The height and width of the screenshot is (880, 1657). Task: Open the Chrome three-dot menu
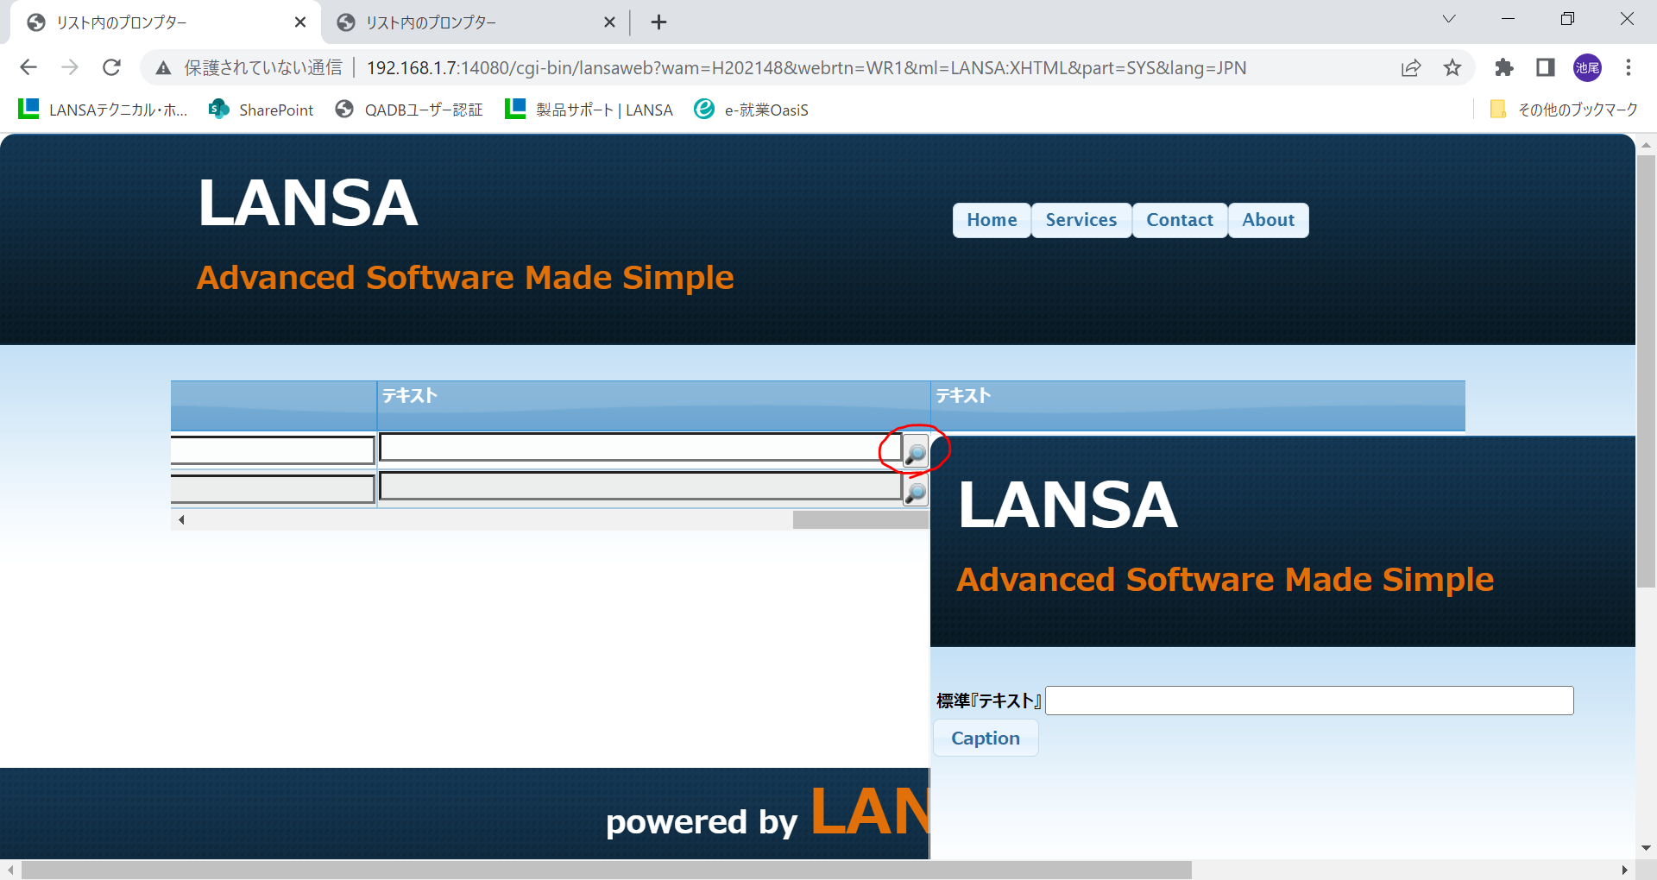click(x=1628, y=67)
